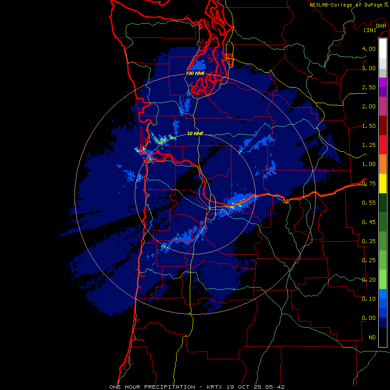Click the 0.25 legend value
This screenshot has height=390, width=390.
click(x=369, y=260)
